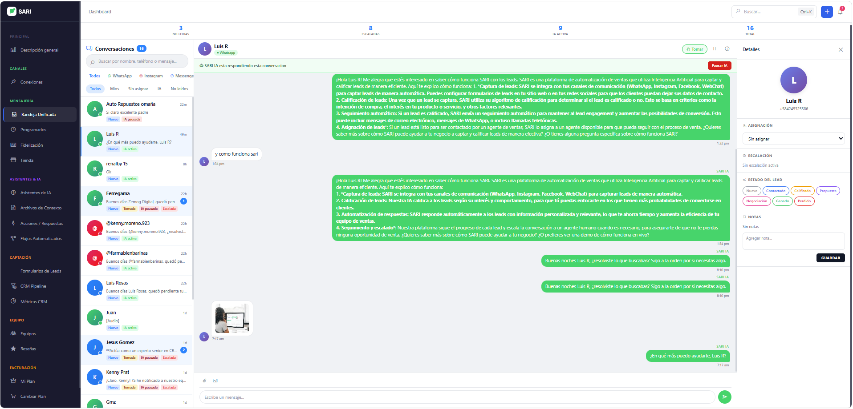Click the pause icon in chat header

pyautogui.click(x=715, y=49)
